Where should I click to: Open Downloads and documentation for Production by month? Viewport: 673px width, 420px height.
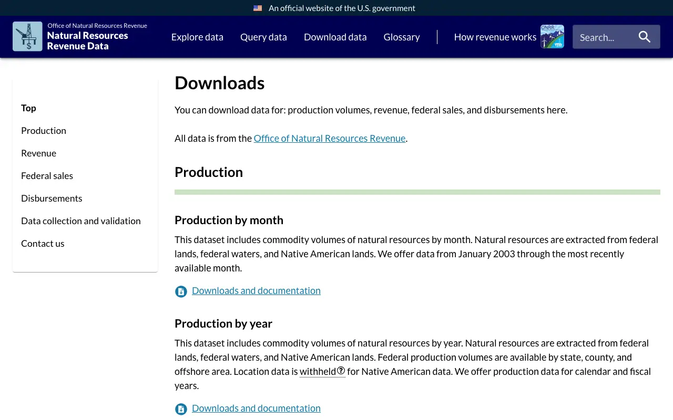click(x=256, y=290)
